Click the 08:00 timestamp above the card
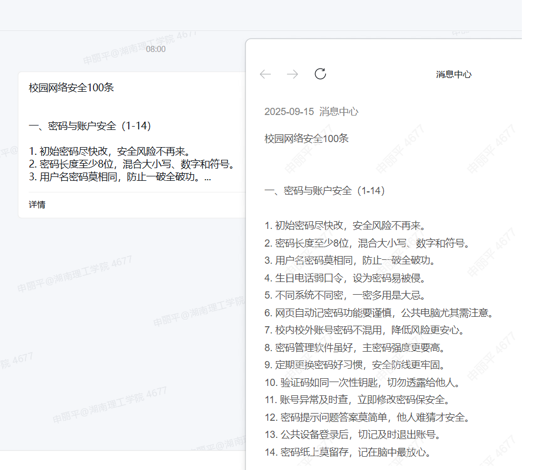The height and width of the screenshot is (470, 549). point(155,49)
